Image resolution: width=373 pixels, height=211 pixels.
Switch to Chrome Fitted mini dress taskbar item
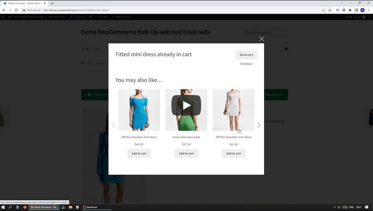[x=44, y=207]
